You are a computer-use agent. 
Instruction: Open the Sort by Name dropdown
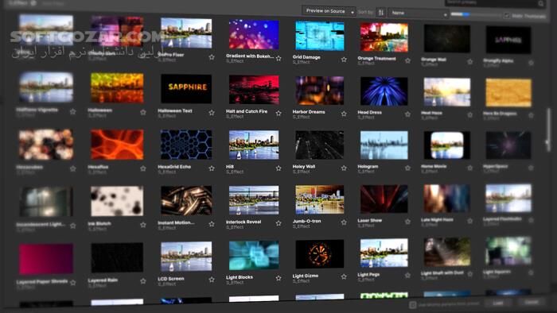pos(418,14)
